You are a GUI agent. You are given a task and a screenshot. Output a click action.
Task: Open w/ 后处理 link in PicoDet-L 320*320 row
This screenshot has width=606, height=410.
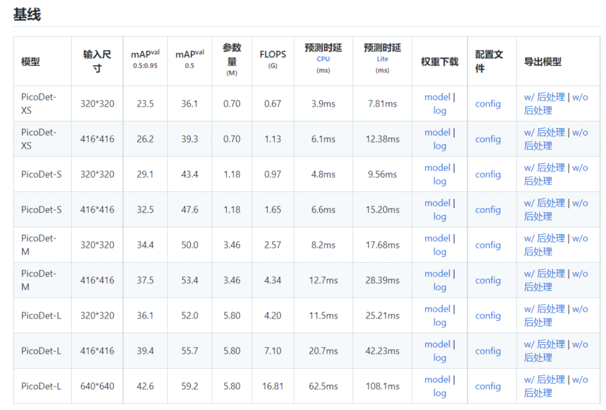point(544,309)
